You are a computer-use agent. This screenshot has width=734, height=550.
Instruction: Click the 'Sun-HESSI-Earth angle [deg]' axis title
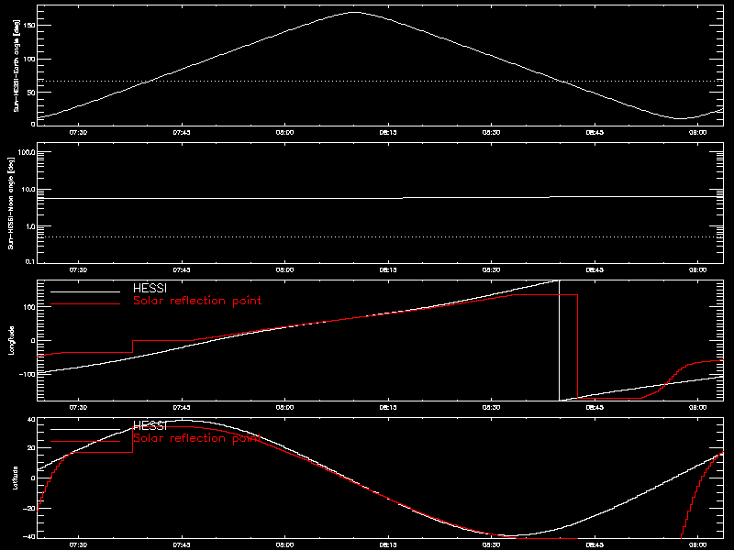[17, 65]
